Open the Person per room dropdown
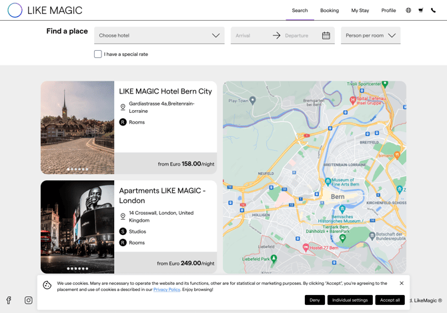 (x=370, y=35)
